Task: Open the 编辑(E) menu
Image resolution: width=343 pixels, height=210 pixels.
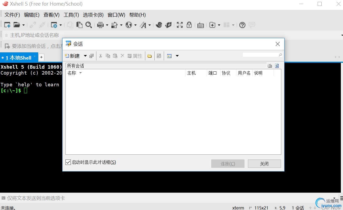Action: [32, 15]
